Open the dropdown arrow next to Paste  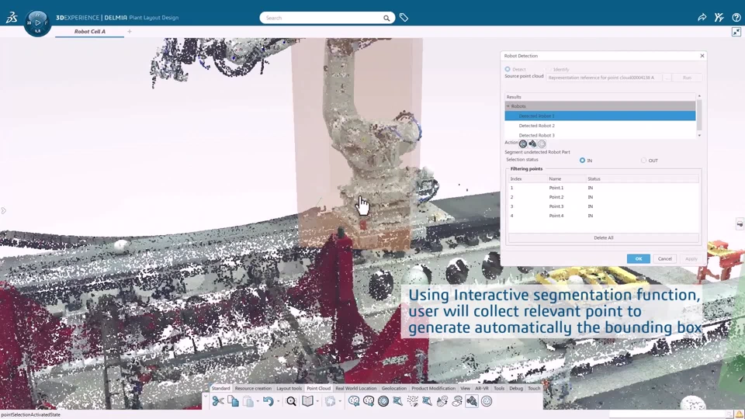[x=258, y=401]
